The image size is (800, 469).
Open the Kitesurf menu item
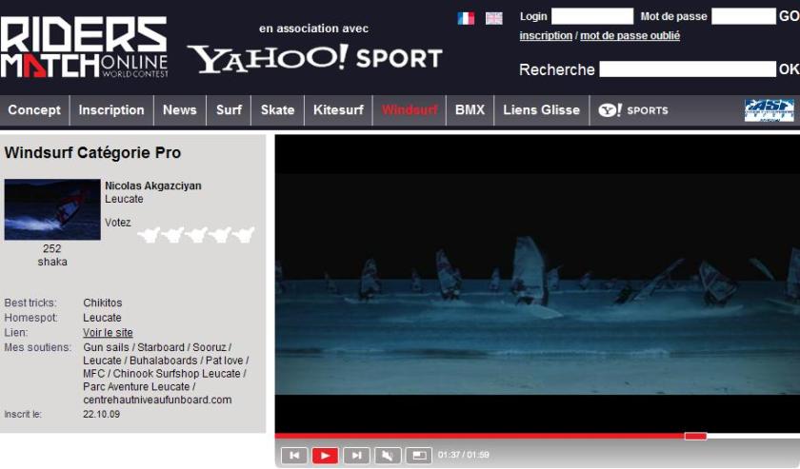point(338,110)
